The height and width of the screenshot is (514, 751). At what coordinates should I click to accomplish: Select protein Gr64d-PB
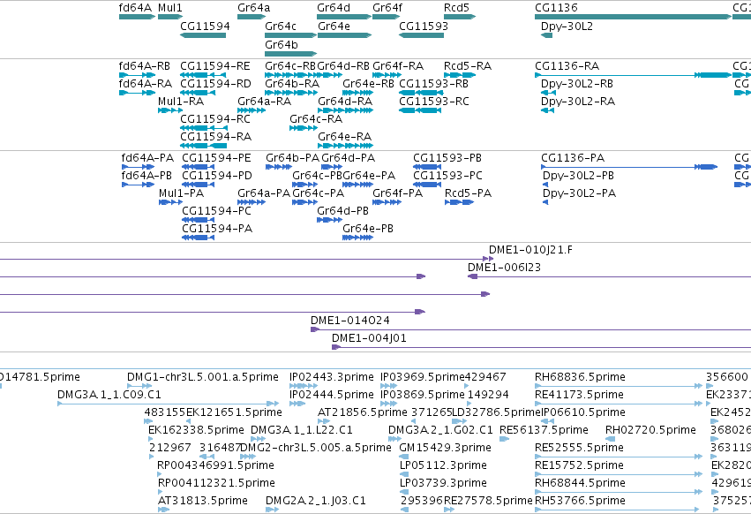[329, 220]
